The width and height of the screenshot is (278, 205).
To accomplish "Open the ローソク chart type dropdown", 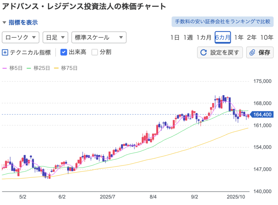I will 21,37.
